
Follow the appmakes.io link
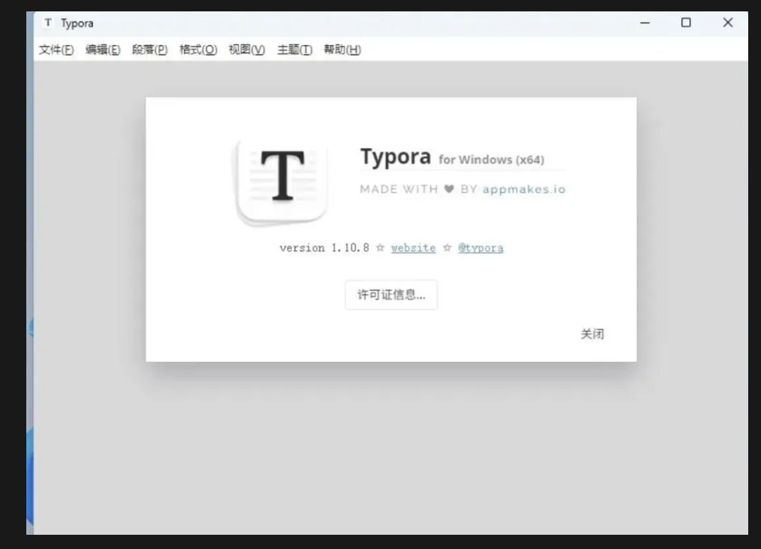tap(524, 189)
